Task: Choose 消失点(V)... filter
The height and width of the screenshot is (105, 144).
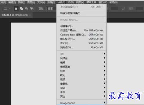Action: click(81, 47)
